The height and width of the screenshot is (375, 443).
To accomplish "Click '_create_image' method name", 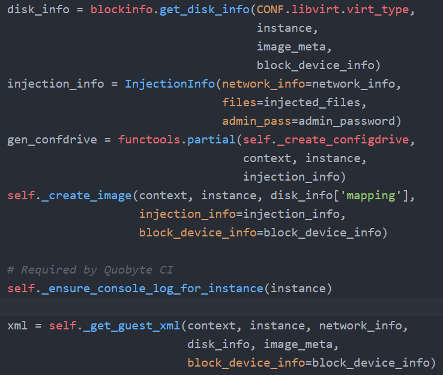I will pos(86,196).
